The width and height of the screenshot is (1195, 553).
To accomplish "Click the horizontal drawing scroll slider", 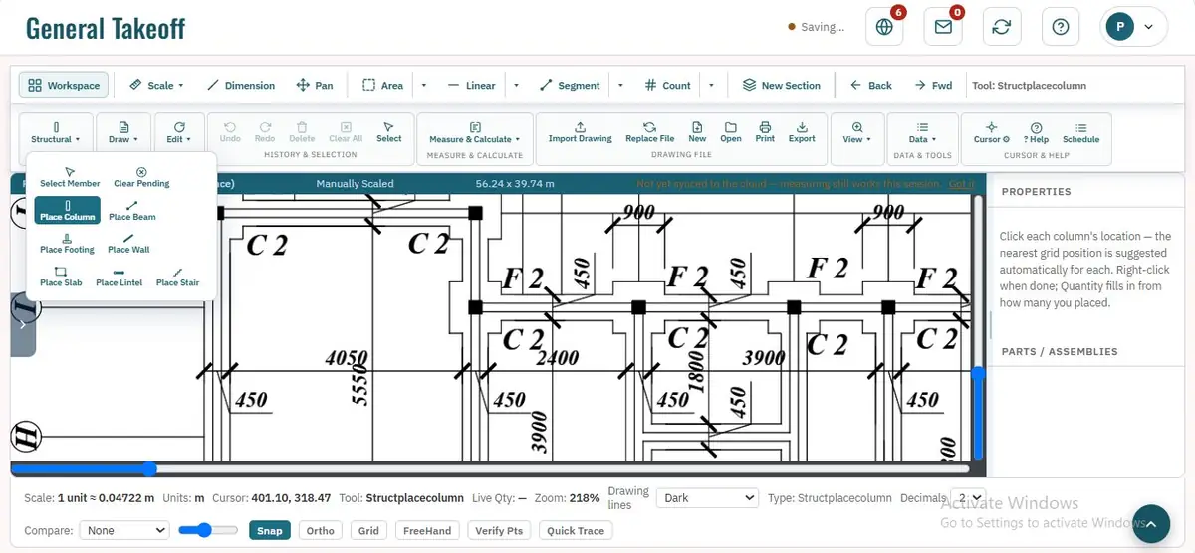I will 490,468.
